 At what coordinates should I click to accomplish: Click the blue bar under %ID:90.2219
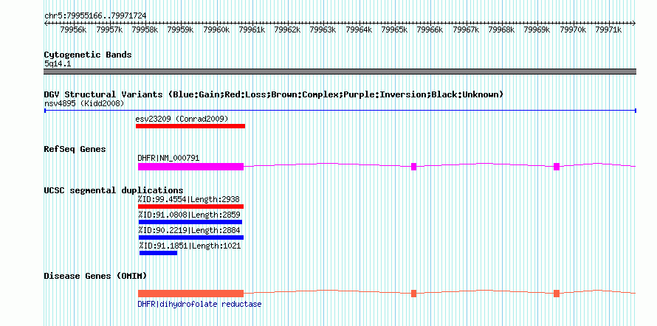[x=191, y=237]
